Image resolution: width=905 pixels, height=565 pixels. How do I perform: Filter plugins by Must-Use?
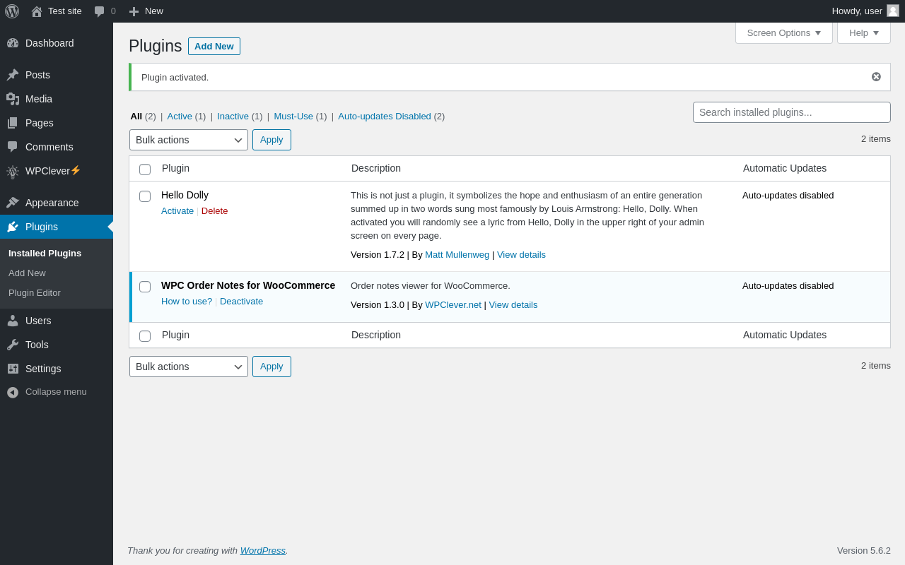tap(293, 117)
